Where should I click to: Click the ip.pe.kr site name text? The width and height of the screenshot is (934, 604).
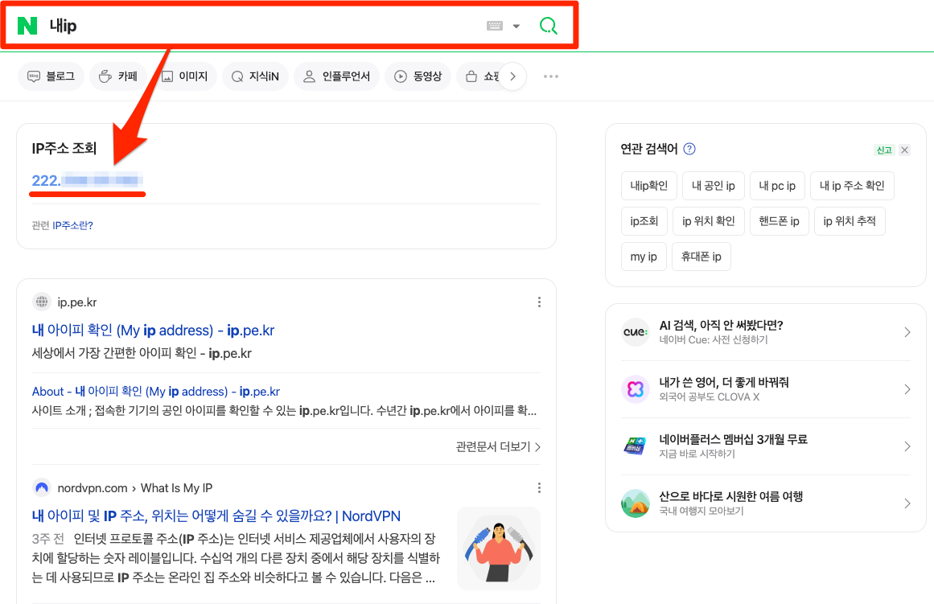(x=77, y=302)
